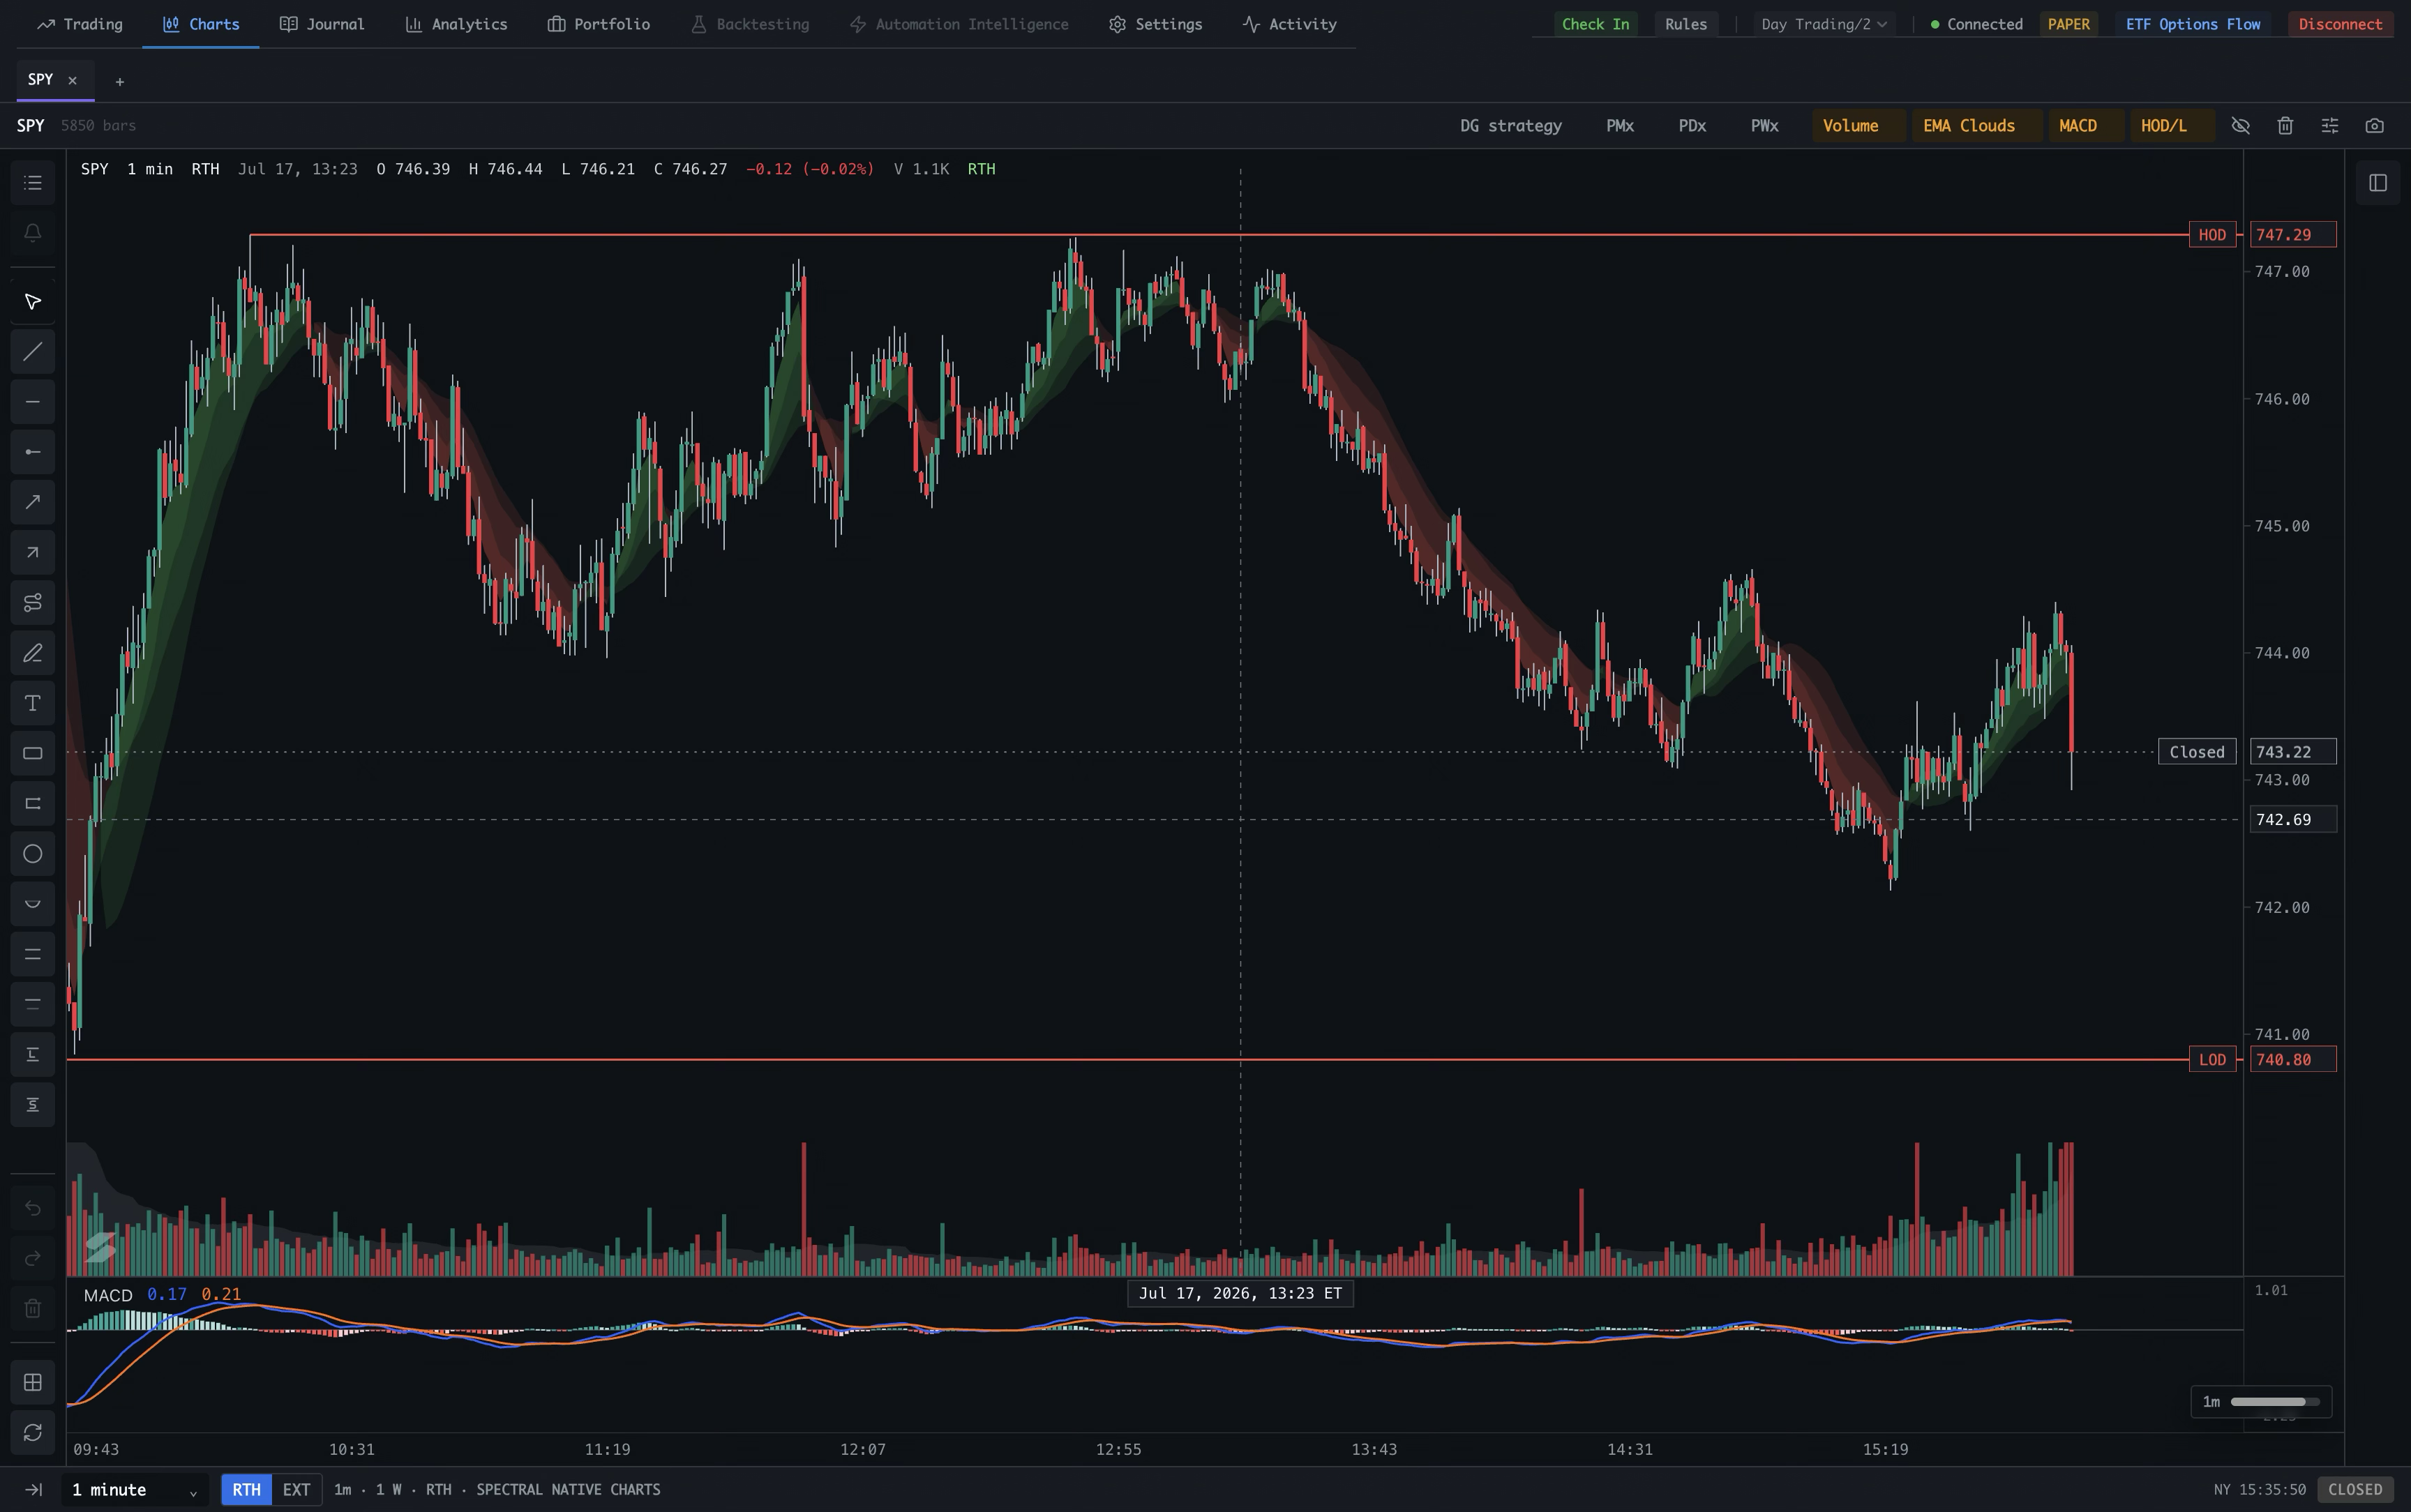Switch session to EXT
The height and width of the screenshot is (1512, 2411).
click(x=296, y=1490)
